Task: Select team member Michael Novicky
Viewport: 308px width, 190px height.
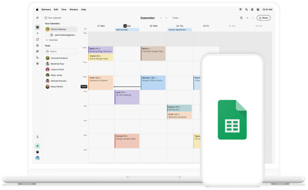Action: click(x=56, y=81)
